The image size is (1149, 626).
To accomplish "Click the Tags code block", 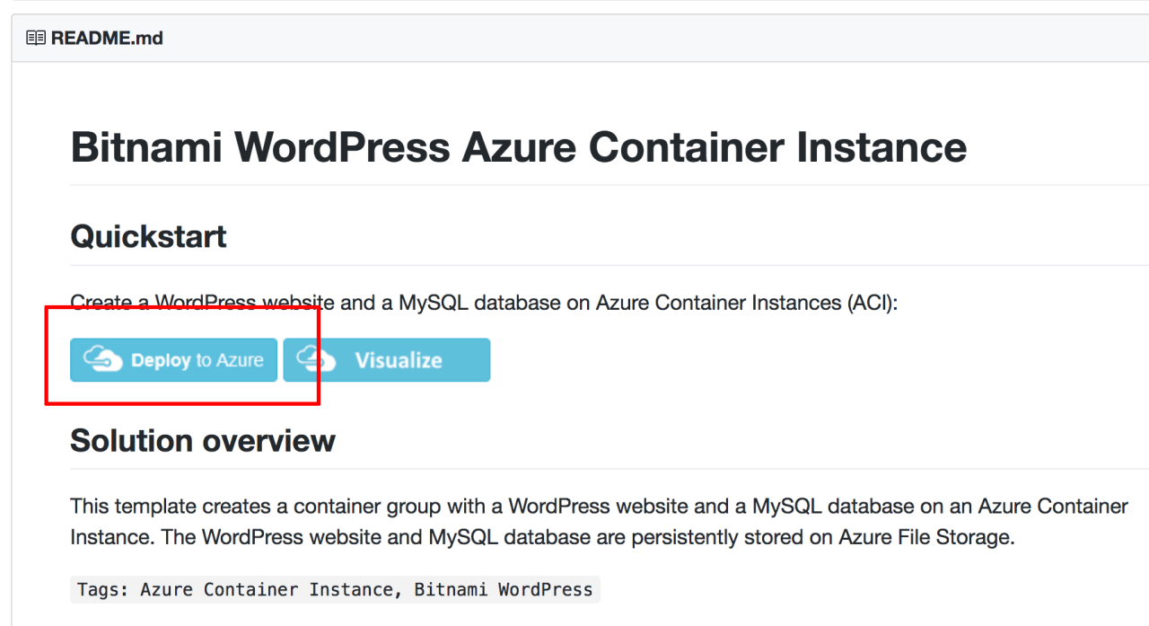I will (335, 589).
